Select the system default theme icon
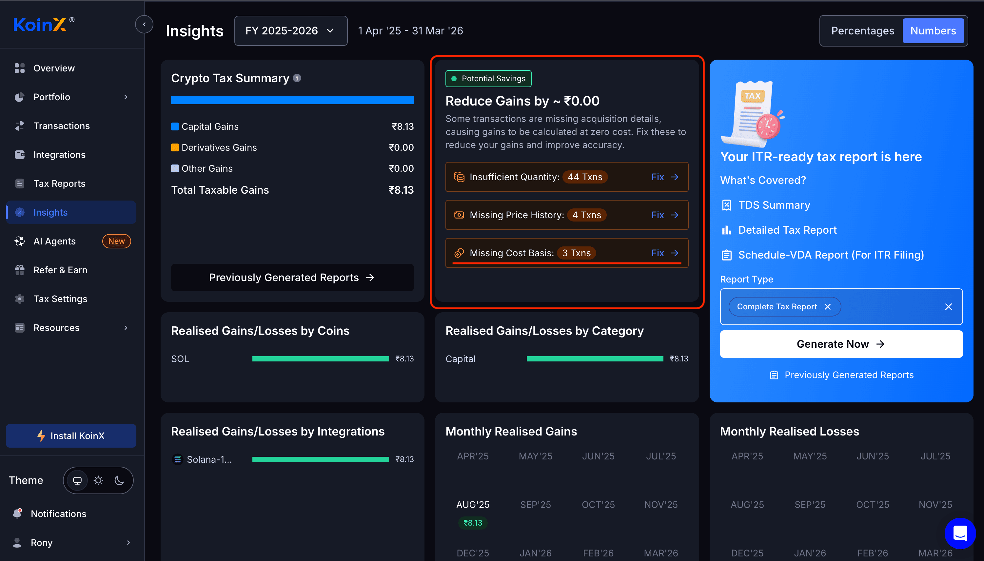Screen dimensions: 984x561 coord(77,480)
